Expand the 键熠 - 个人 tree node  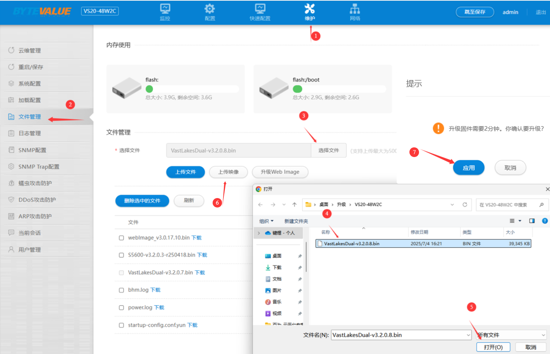pyautogui.click(x=259, y=233)
